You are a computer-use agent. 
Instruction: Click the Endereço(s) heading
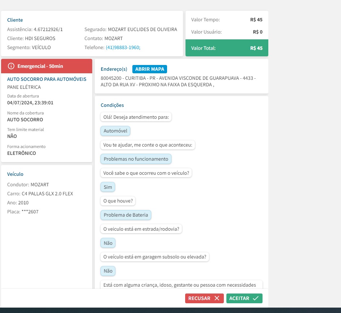click(114, 69)
